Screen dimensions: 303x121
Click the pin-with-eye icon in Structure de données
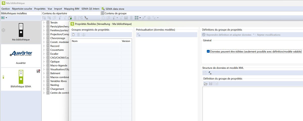(210, 73)
